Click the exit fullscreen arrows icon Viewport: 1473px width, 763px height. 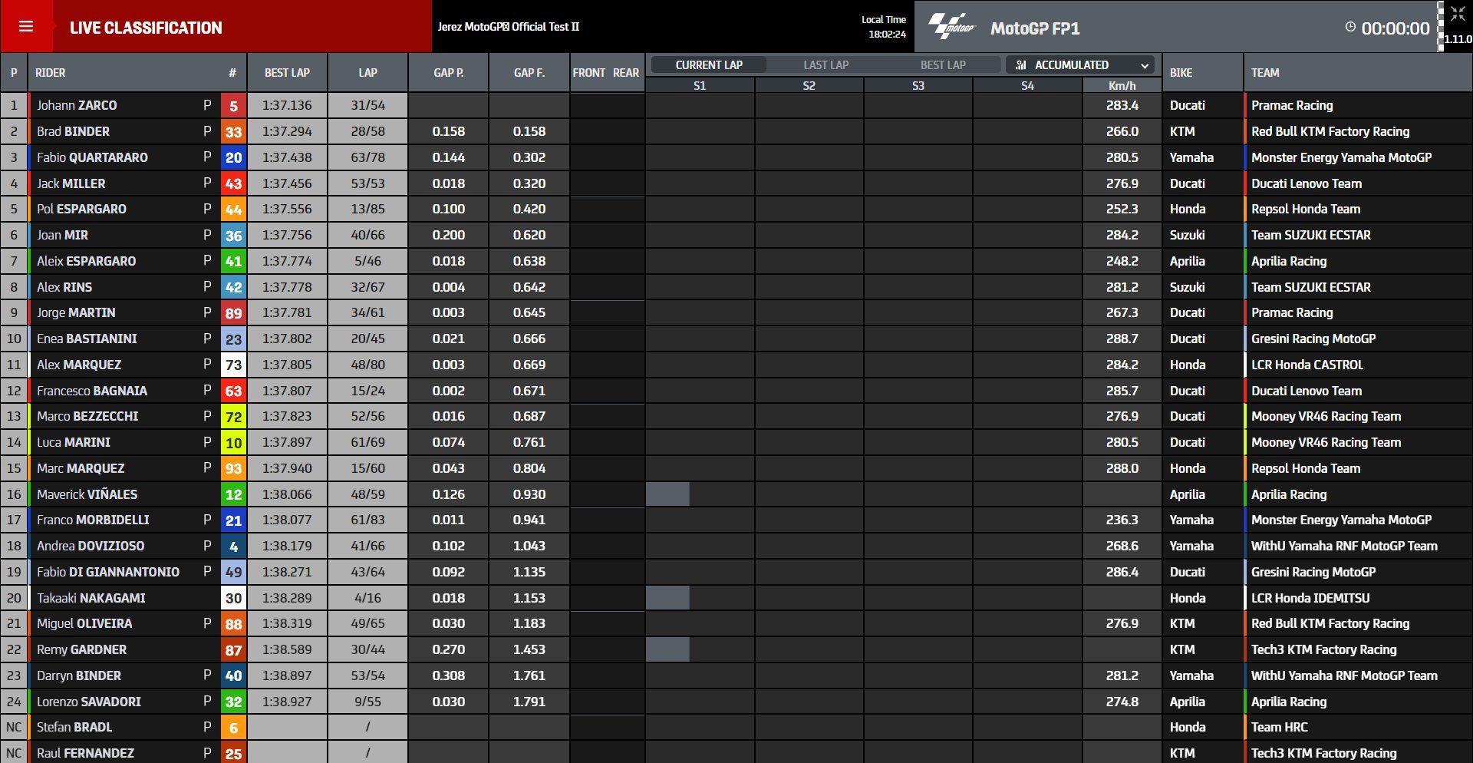click(x=1458, y=14)
